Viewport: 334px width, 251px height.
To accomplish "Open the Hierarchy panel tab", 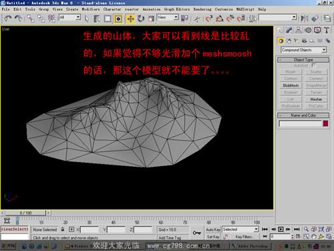I will (x=299, y=30).
